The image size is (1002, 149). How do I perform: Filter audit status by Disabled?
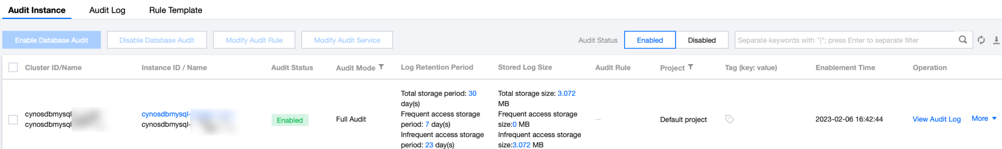(701, 40)
